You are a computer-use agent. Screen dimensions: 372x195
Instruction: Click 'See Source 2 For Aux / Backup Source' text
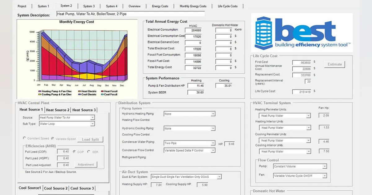51,172
